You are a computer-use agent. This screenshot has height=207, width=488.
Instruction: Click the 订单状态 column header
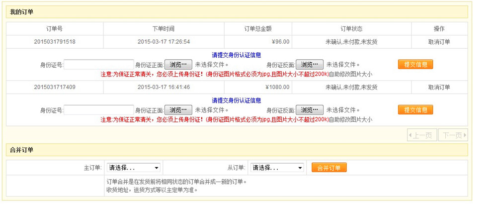point(351,29)
